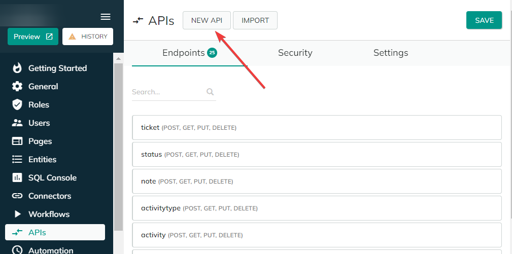This screenshot has height=254, width=512.
Task: Switch to the Settings tab
Action: [x=391, y=53]
